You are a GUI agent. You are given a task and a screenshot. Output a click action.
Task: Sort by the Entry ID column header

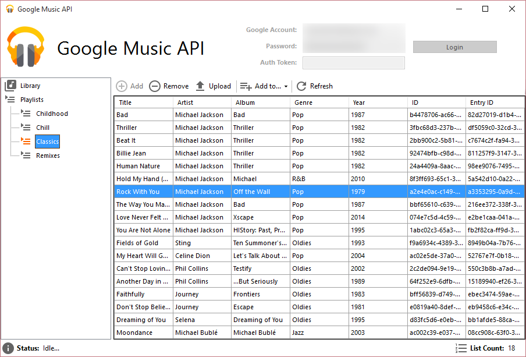[x=495, y=102]
